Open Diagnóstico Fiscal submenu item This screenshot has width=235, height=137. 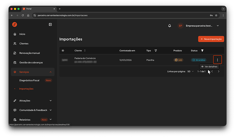[29, 80]
